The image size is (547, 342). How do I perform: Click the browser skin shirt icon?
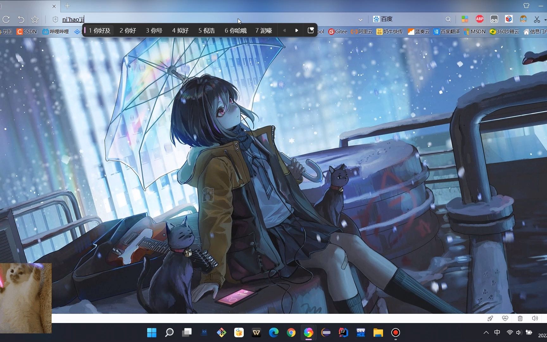click(526, 6)
